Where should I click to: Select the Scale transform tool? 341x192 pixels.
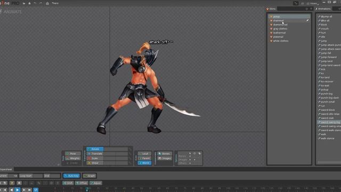(x=95, y=158)
